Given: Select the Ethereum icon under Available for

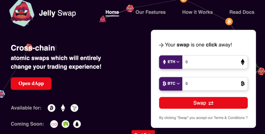Looking at the screenshot, I should coord(63,108).
